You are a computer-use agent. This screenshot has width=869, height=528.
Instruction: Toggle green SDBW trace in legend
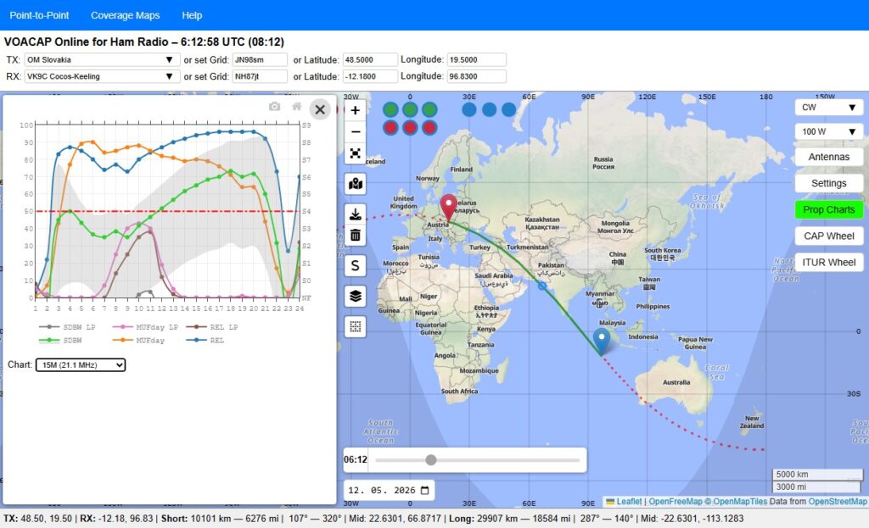point(60,341)
